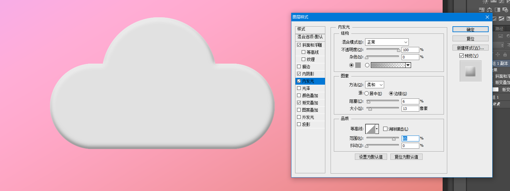Image resolution: width=510 pixels, height=191 pixels.
Task: Close the 图层样式 dialog
Action: point(487,17)
